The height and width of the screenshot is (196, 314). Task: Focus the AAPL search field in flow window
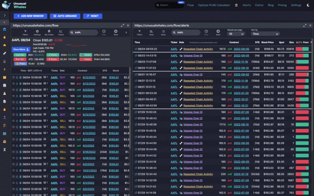(x=83, y=33)
